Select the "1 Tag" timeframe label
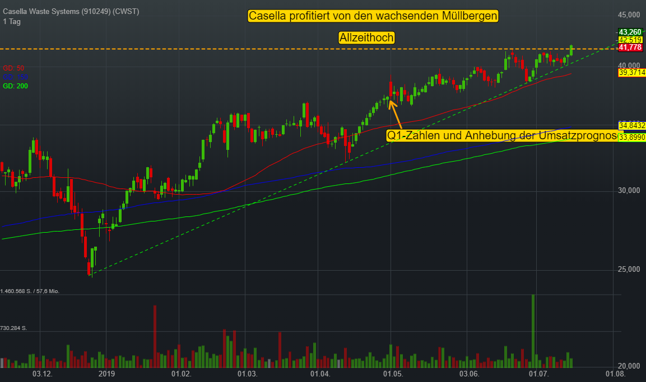 point(12,22)
